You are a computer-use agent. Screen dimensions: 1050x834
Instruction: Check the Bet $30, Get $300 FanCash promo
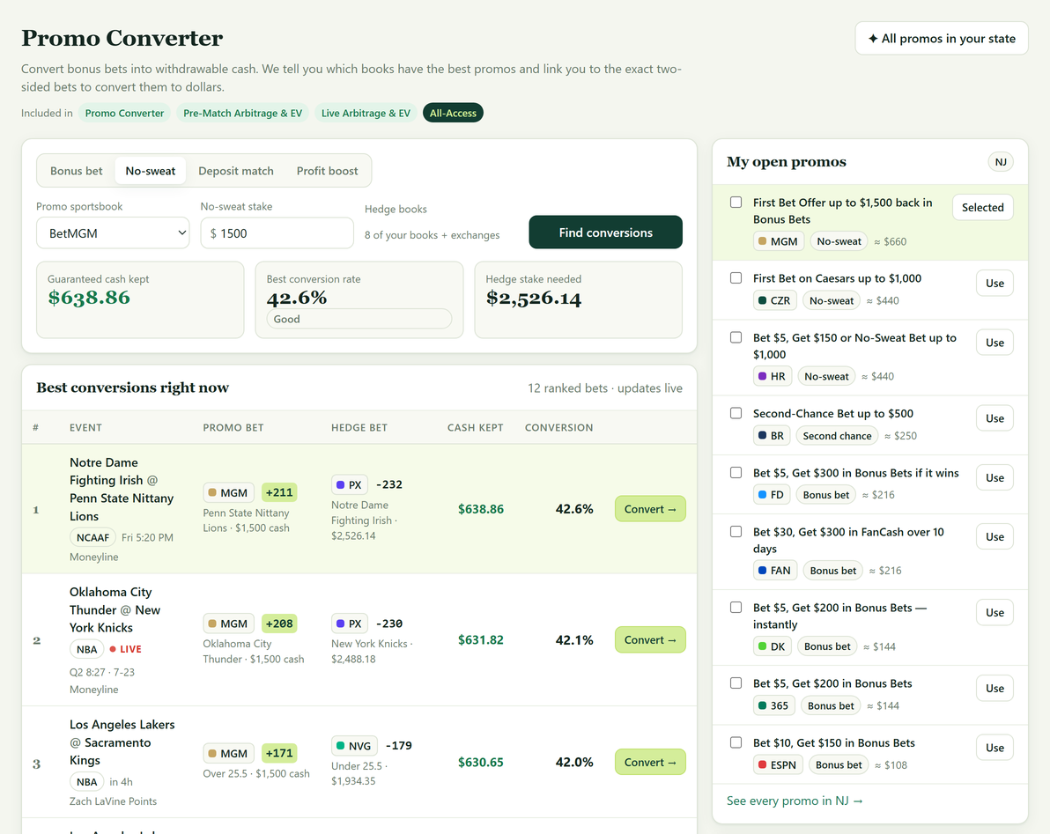coord(736,531)
